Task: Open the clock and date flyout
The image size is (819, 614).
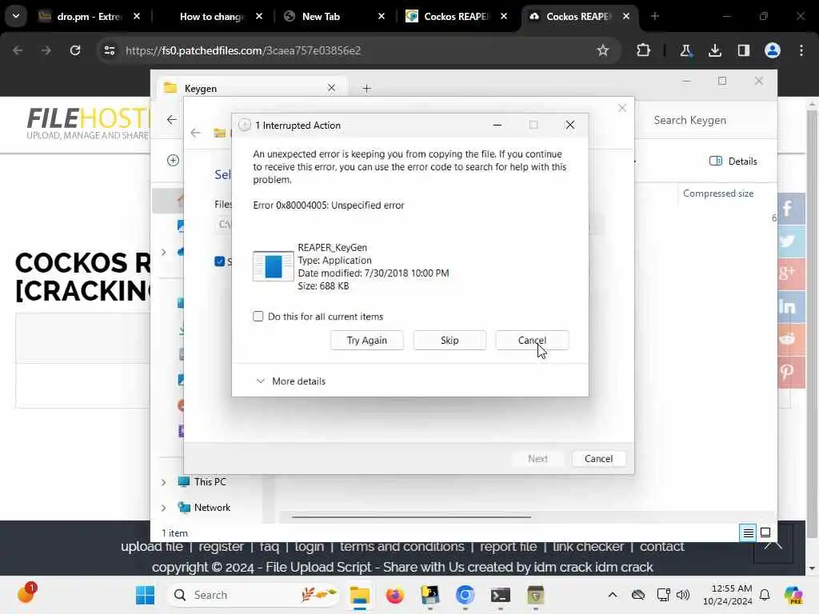Action: [x=728, y=595]
